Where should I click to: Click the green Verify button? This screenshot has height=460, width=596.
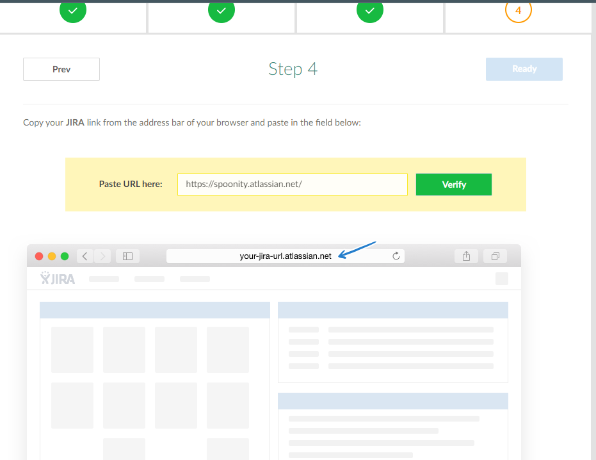click(453, 185)
